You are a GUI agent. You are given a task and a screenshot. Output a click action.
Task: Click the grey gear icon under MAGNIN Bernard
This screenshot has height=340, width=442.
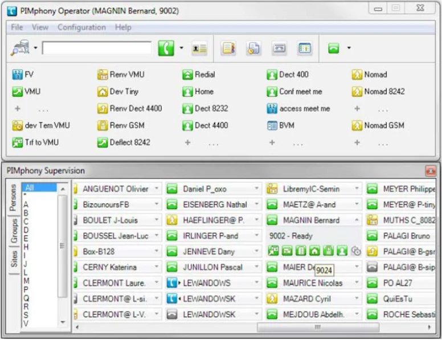coord(357,251)
